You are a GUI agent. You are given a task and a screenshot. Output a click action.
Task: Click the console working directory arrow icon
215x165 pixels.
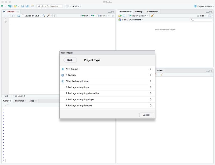tap(8, 105)
